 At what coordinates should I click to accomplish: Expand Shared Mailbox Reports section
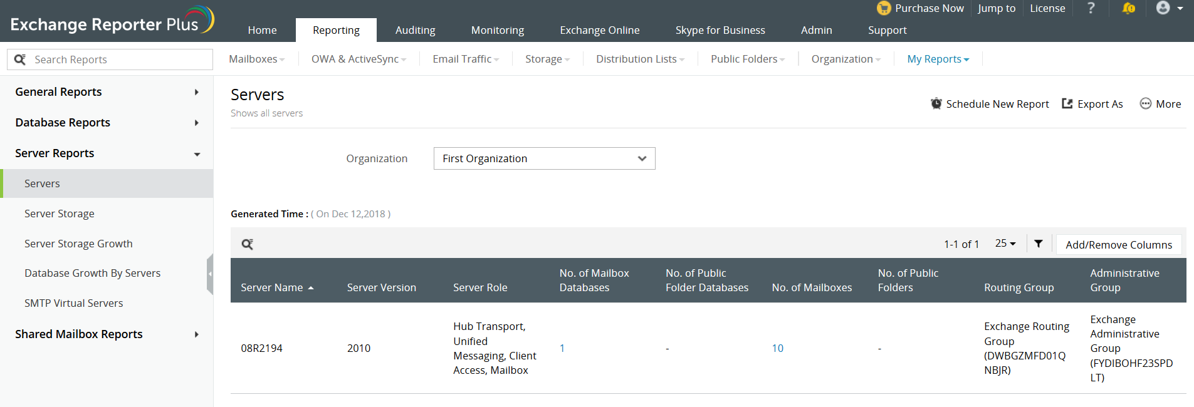click(x=107, y=334)
